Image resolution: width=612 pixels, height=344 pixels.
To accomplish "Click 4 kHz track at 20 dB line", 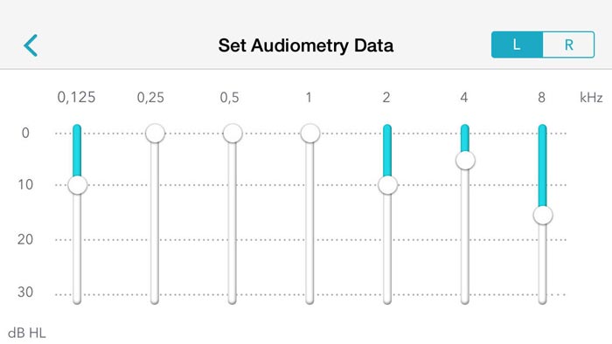I will click(x=465, y=239).
